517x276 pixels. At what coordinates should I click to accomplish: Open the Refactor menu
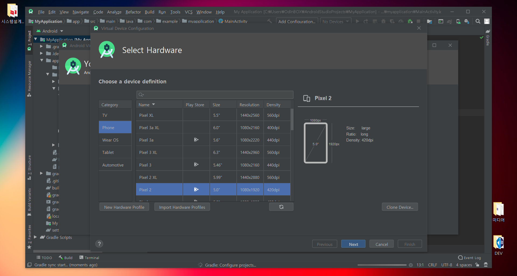[133, 12]
